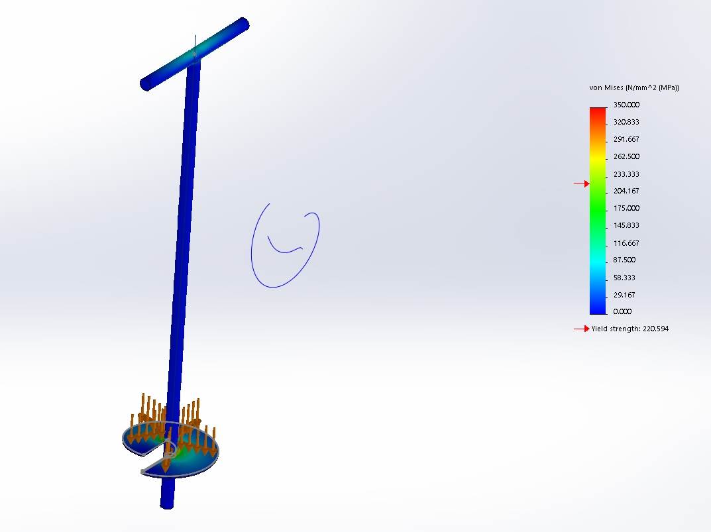Click the upper right end of the handle
Viewport: 711px width, 532px height.
[242, 25]
